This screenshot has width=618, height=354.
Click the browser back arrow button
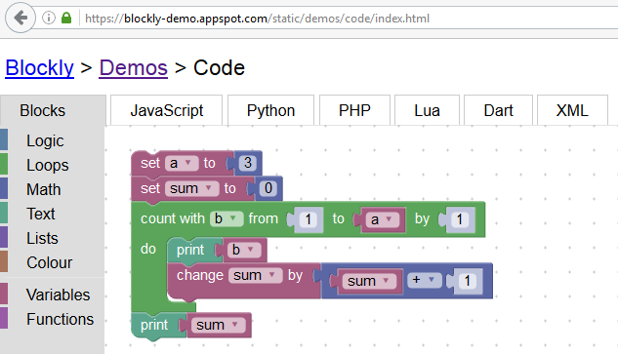pos(21,18)
